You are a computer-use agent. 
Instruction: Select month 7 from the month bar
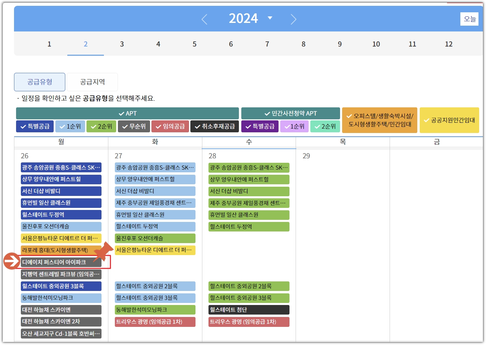[267, 44]
